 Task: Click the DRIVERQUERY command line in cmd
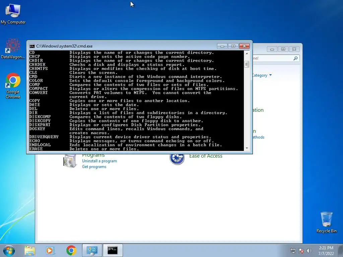pos(121,137)
